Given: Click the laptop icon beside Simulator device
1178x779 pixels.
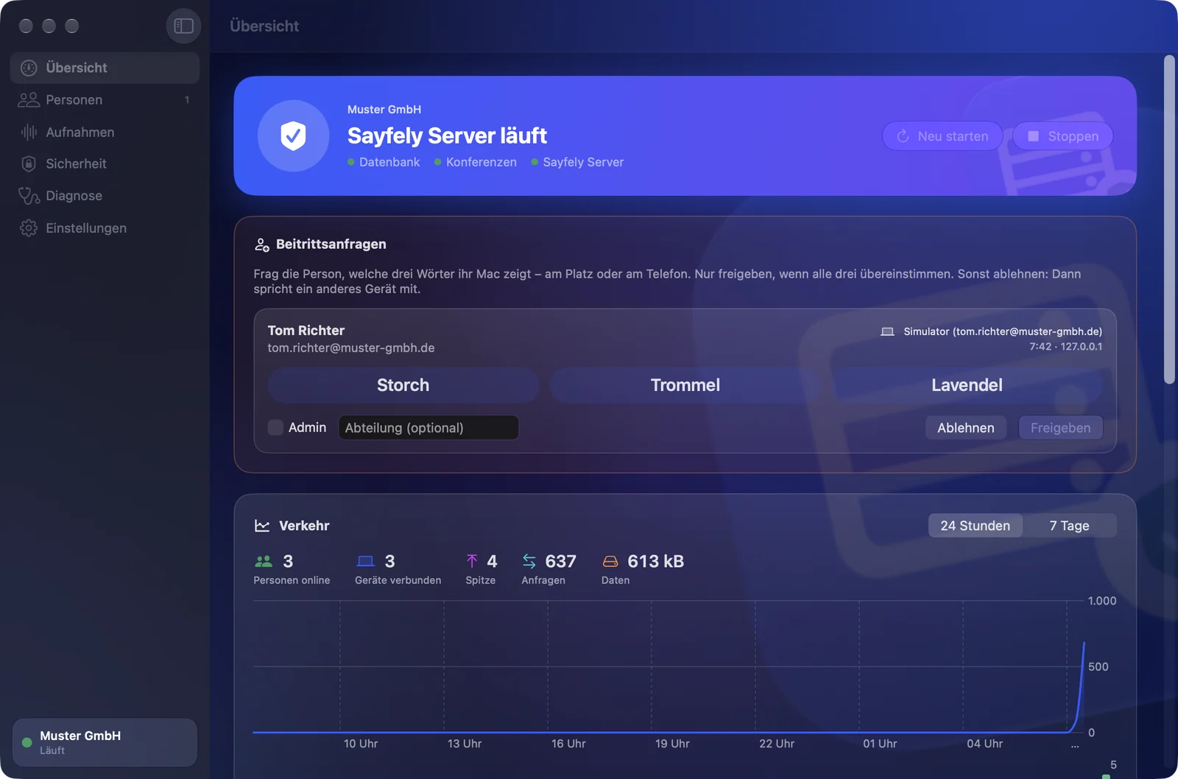Looking at the screenshot, I should point(887,331).
